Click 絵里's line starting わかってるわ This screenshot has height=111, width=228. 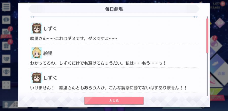[x=98, y=63]
